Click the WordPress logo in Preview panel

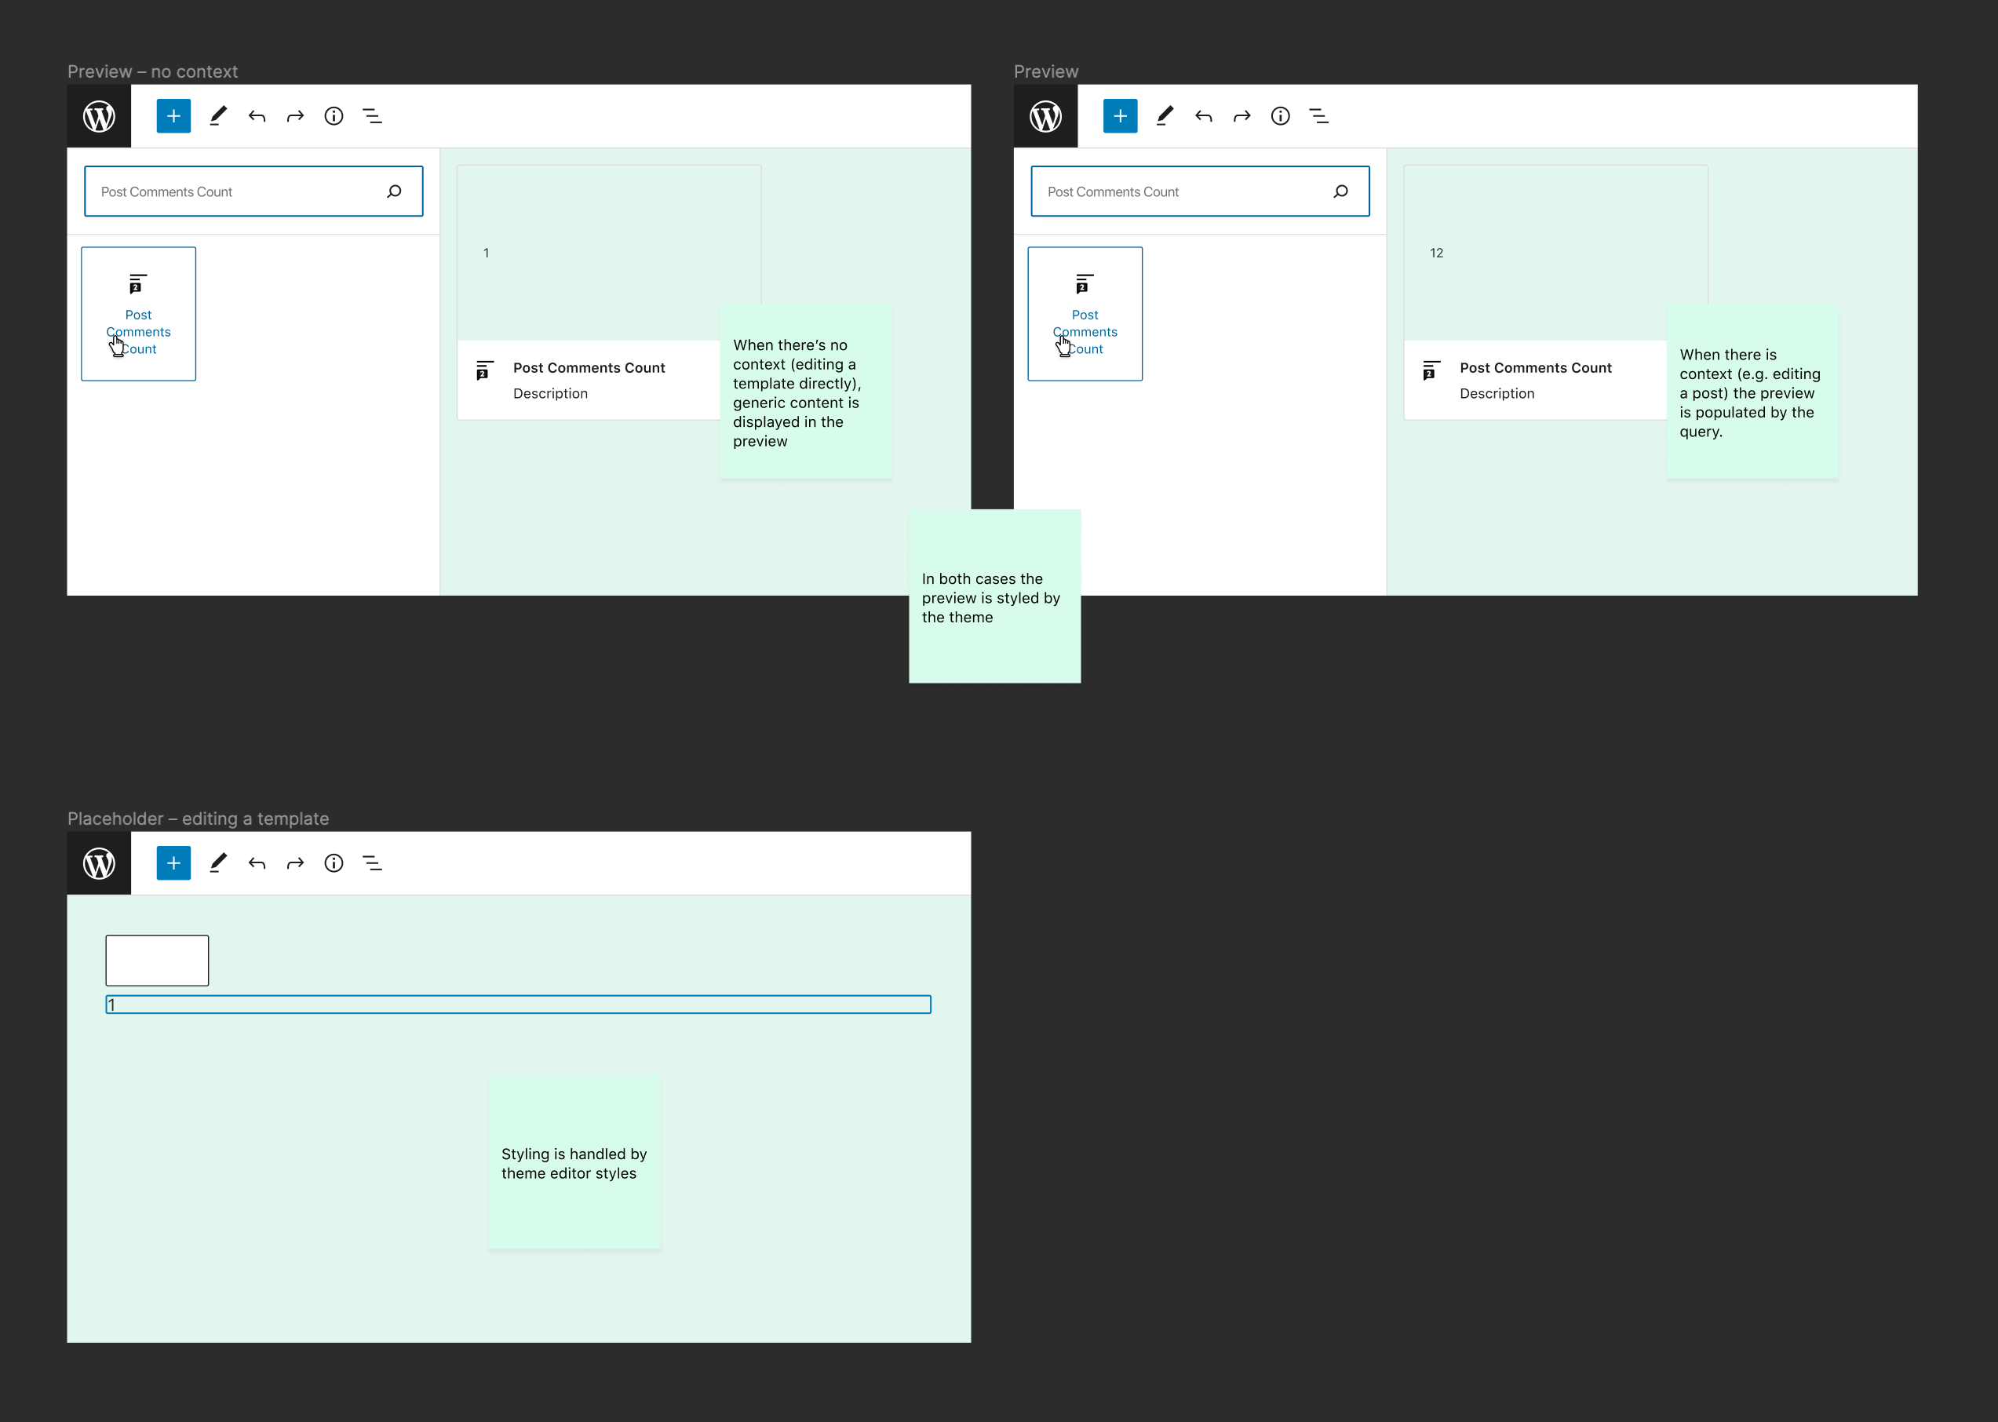point(1047,115)
